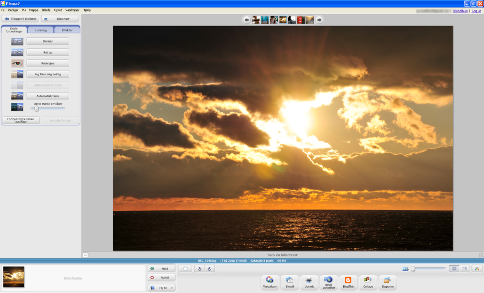484x293 pixels.
Task: Open BlogThis! publishing button
Action: coord(348,282)
